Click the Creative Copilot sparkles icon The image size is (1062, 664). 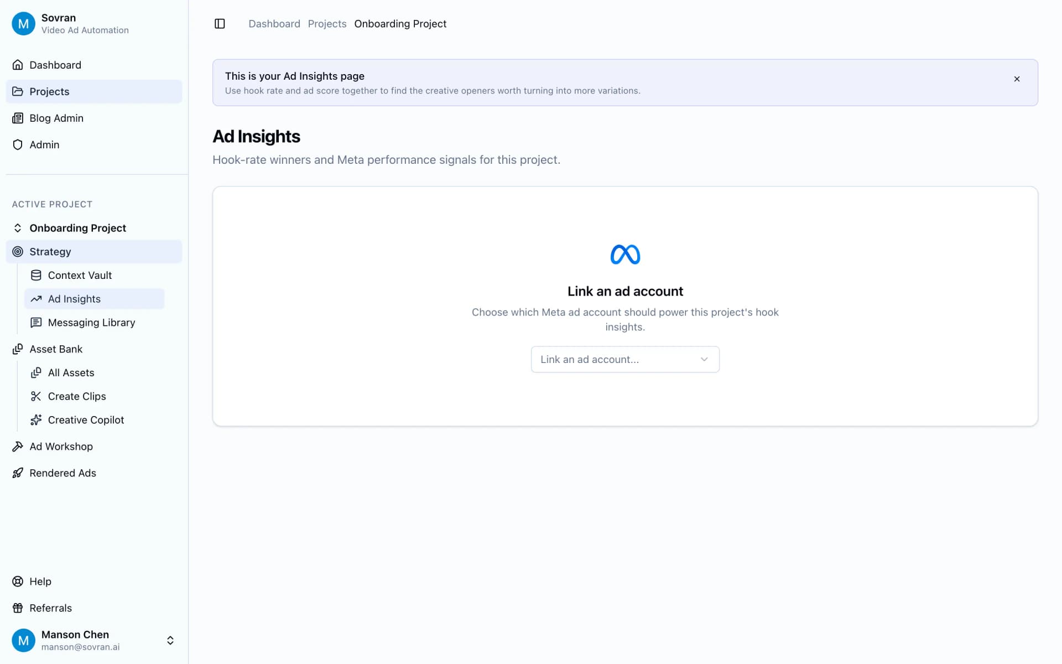pyautogui.click(x=36, y=420)
